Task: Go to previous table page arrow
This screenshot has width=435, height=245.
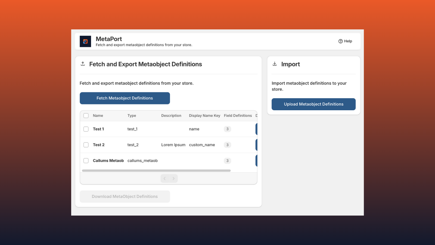Action: [165, 179]
